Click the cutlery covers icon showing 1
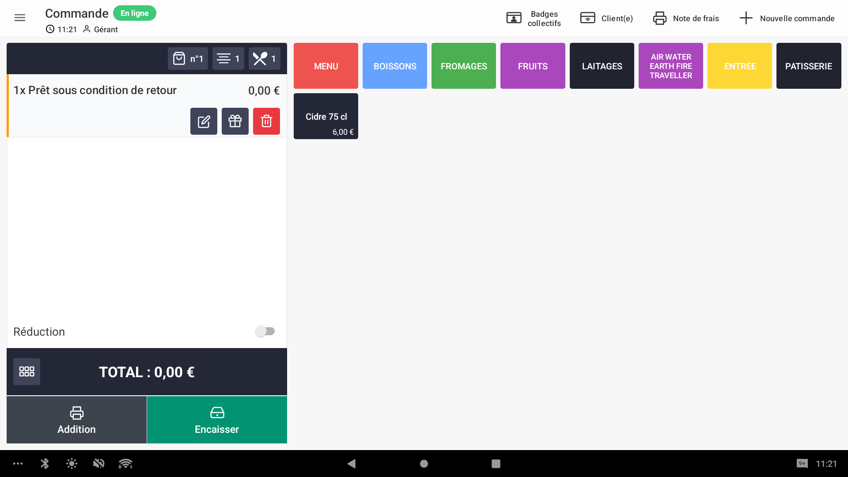848x477 pixels. click(264, 58)
